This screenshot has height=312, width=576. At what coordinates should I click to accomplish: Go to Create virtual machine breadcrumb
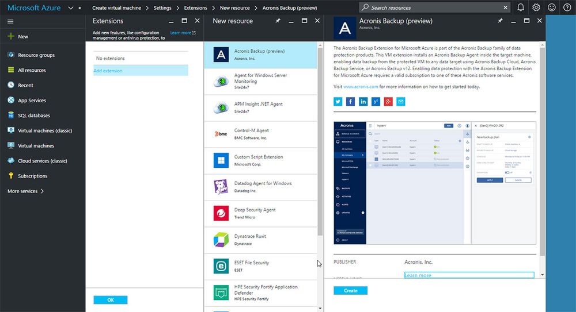click(116, 7)
